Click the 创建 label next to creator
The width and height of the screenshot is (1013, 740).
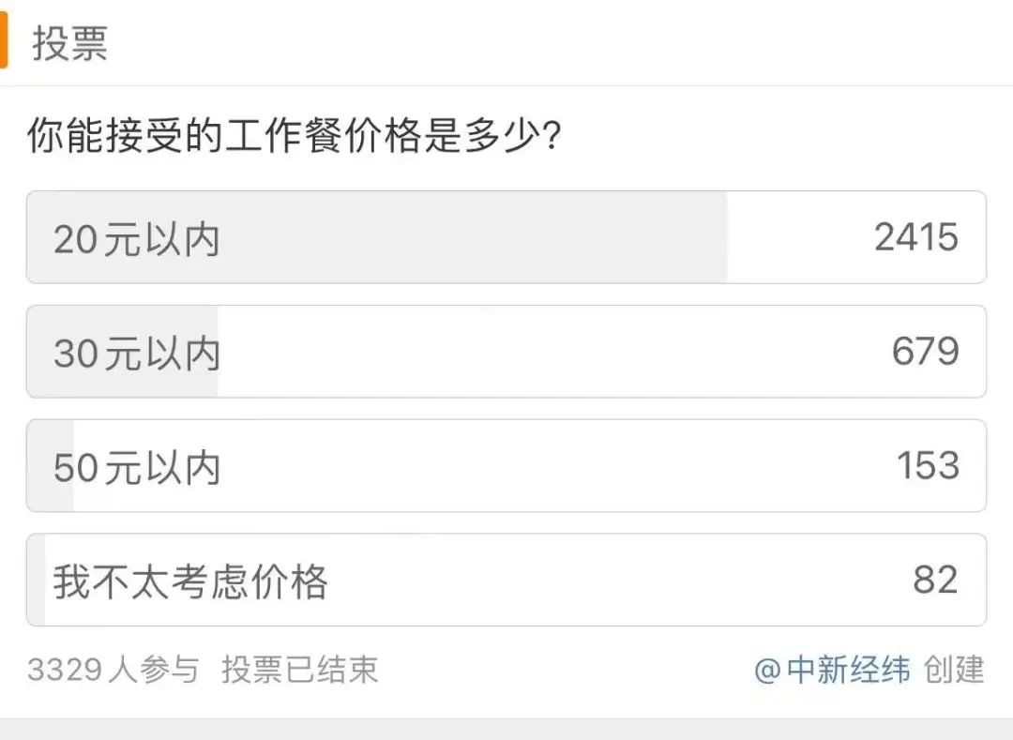pos(954,670)
